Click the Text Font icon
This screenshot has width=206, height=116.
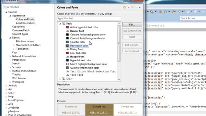click(68, 75)
